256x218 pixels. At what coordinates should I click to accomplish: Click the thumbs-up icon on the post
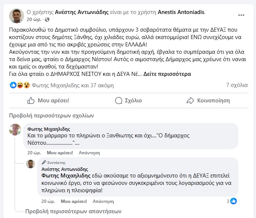[x=31, y=101]
